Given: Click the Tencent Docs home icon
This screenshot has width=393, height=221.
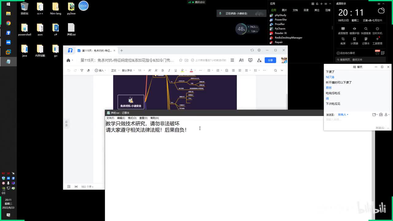Looking at the screenshot, I should (68, 60).
